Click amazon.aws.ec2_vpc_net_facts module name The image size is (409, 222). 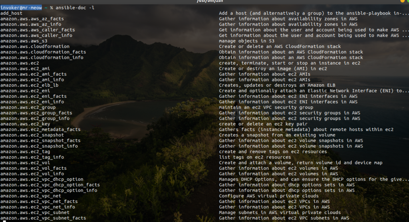pyautogui.click(x=39, y=201)
